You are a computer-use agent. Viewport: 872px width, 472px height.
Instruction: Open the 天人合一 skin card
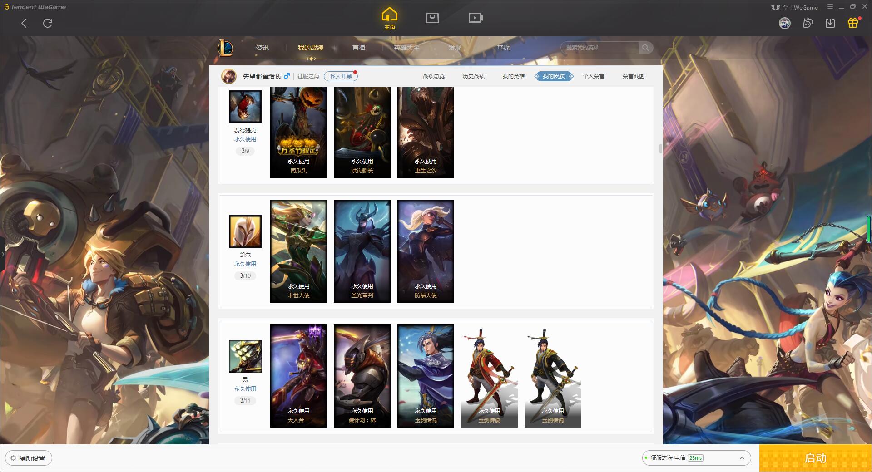298,376
